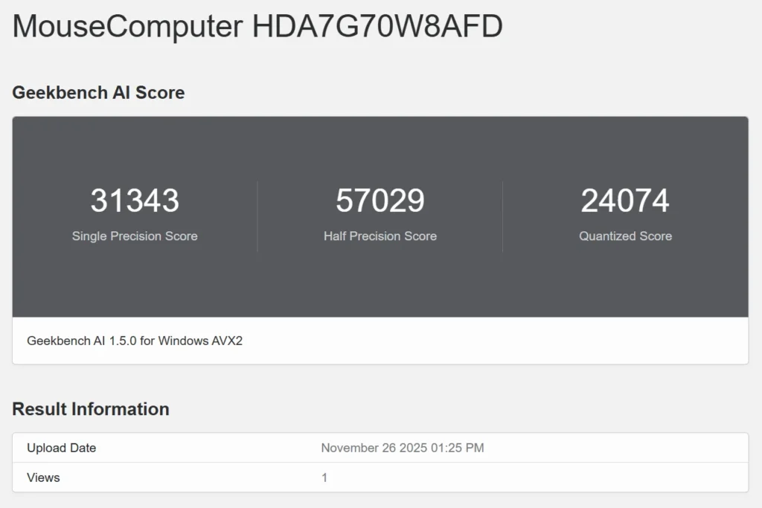Screen dimensions: 762x508
Task: Select the views count value 1
Action: click(x=324, y=478)
